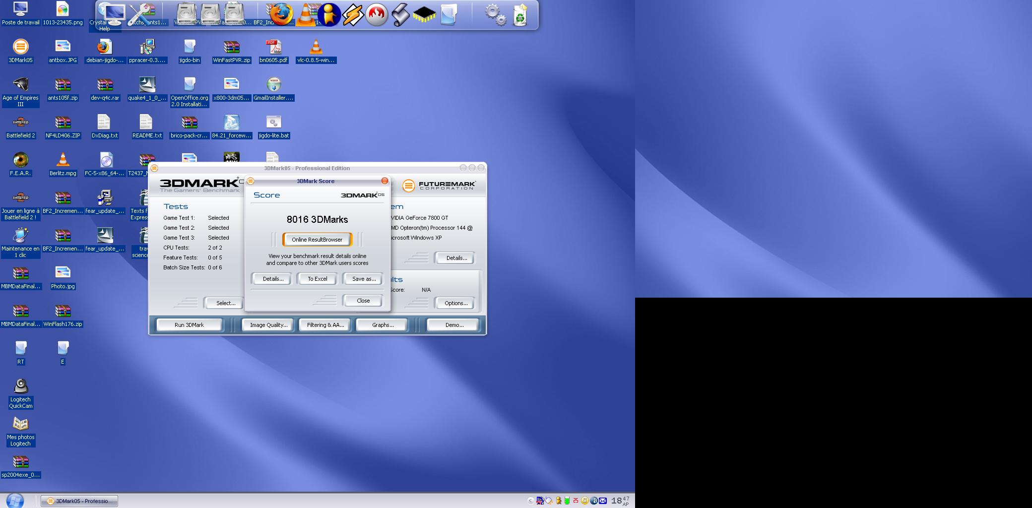Open Nero flame icon in the dock
Image resolution: width=1032 pixels, height=508 pixels.
pyautogui.click(x=377, y=14)
